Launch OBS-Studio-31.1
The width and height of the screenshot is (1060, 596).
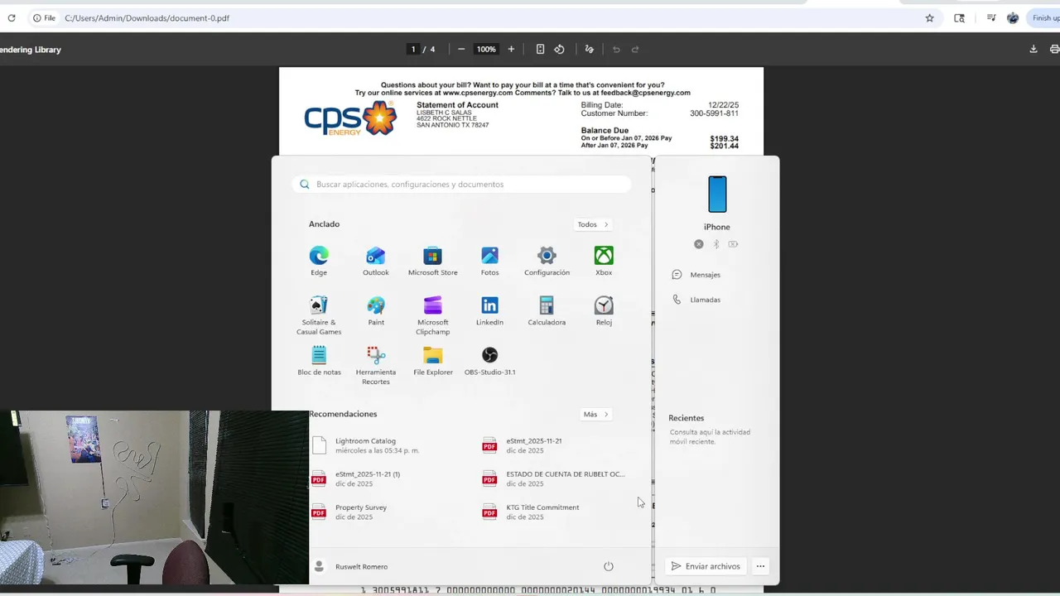click(489, 360)
